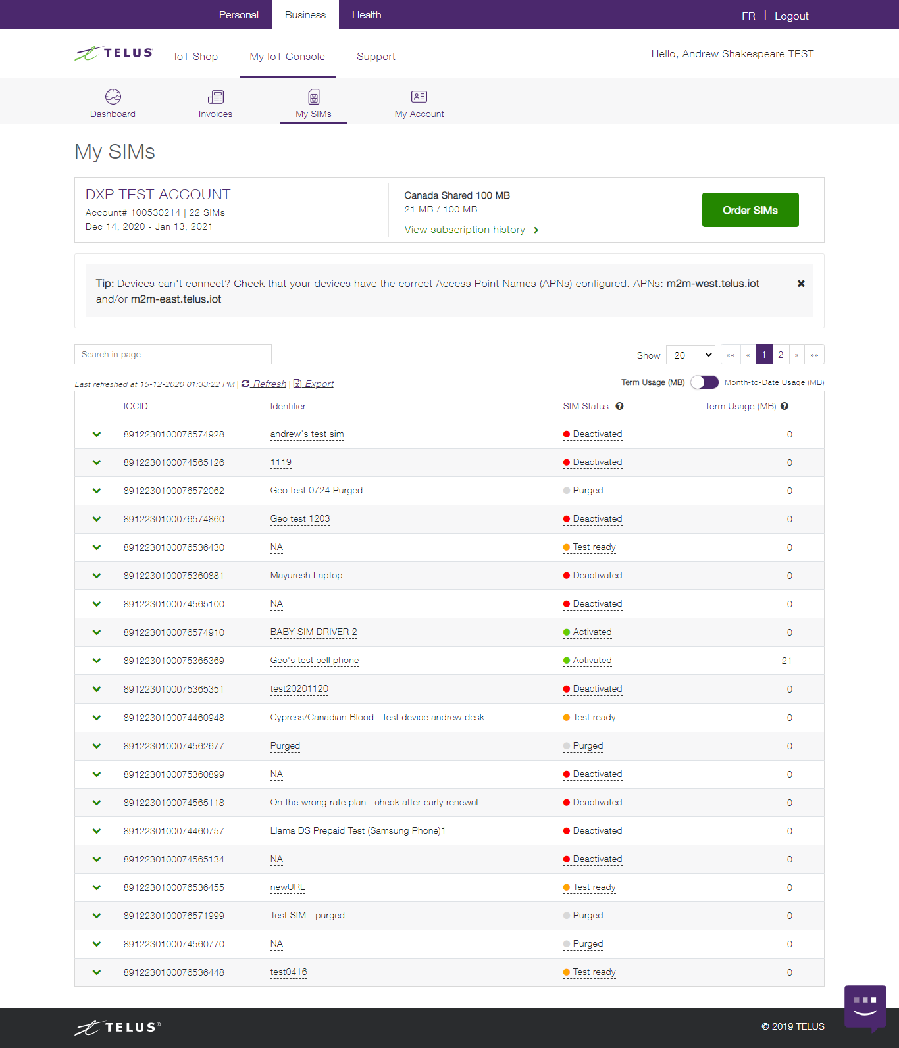The width and height of the screenshot is (899, 1048).
Task: Dismiss the APN tip with X
Action: click(x=801, y=284)
